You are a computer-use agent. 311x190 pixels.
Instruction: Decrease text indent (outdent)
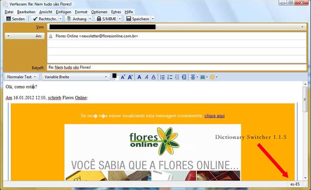click(x=177, y=77)
